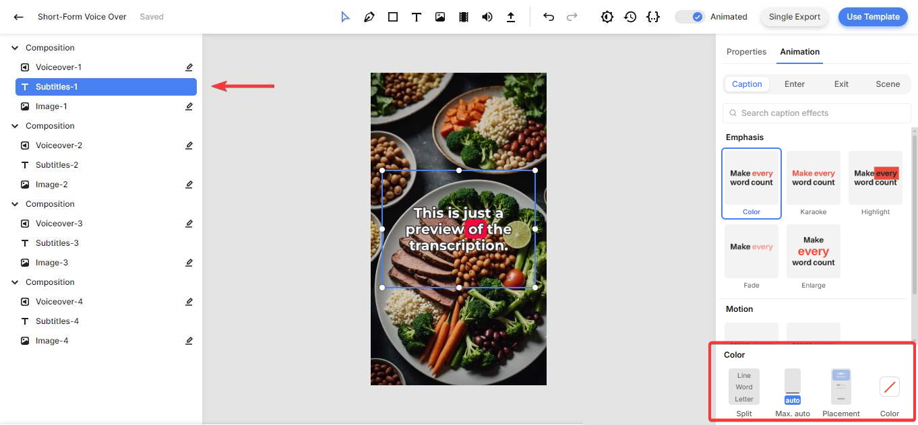Click the undo arrow
Image resolution: width=918 pixels, height=425 pixels.
(549, 17)
